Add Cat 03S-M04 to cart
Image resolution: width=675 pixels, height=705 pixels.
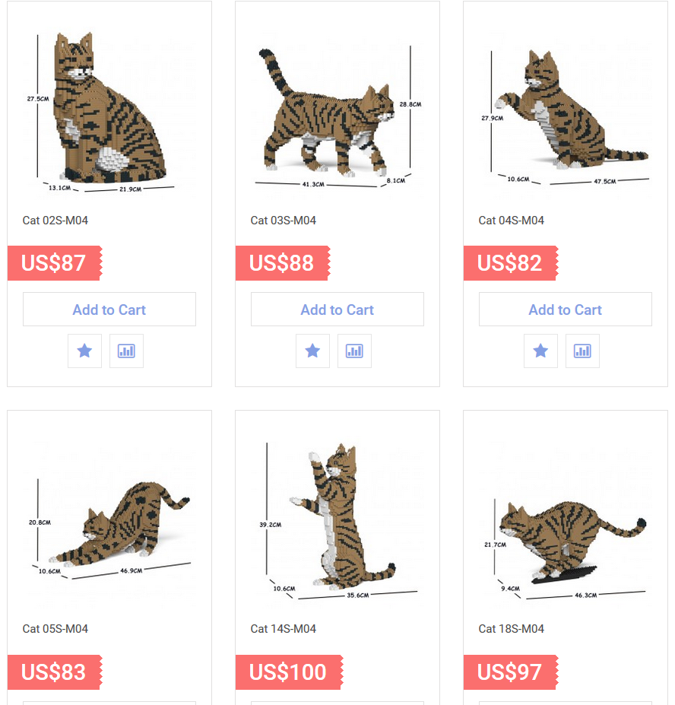coord(337,310)
